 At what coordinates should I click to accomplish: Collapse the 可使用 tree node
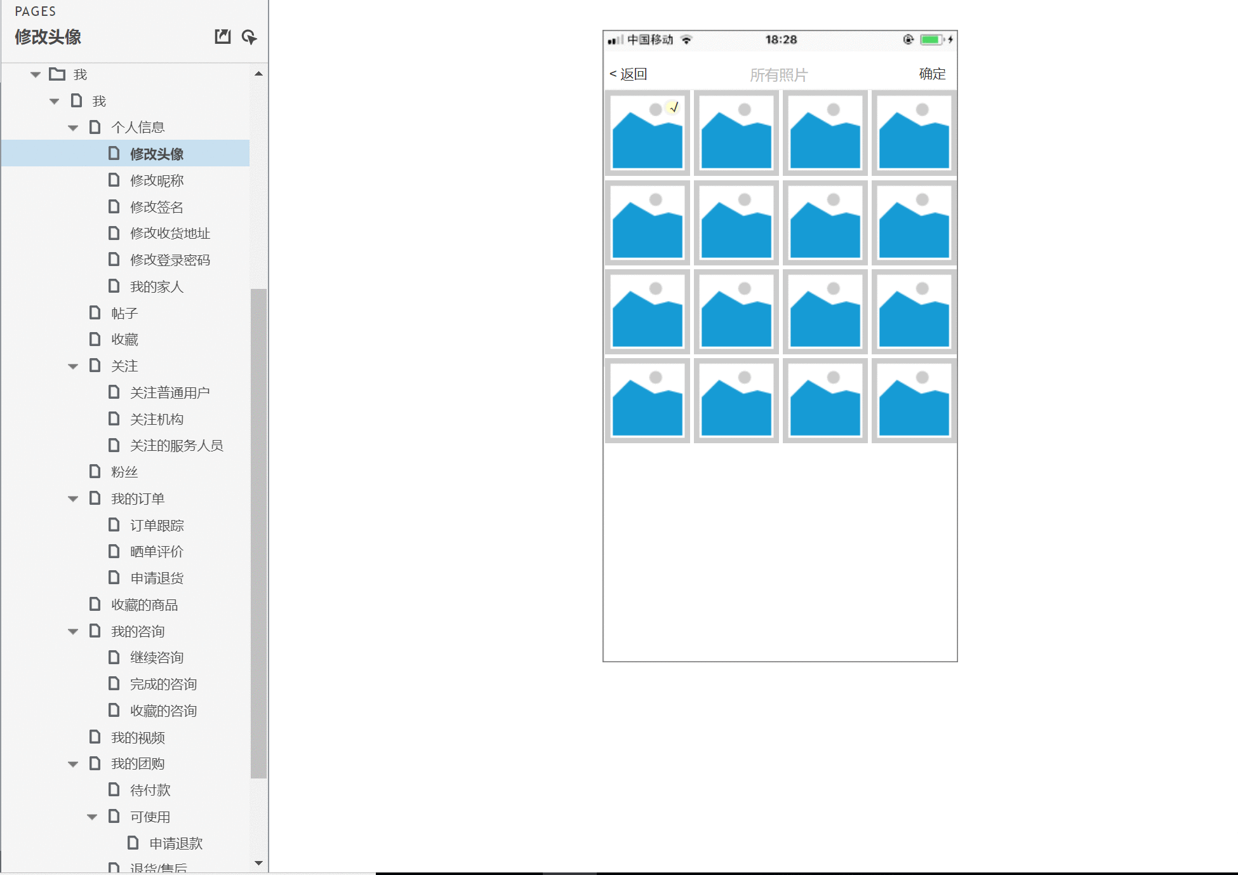tap(92, 817)
